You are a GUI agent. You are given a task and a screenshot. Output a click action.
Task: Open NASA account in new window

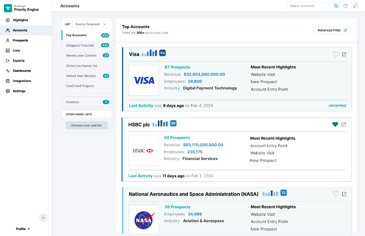(x=344, y=194)
